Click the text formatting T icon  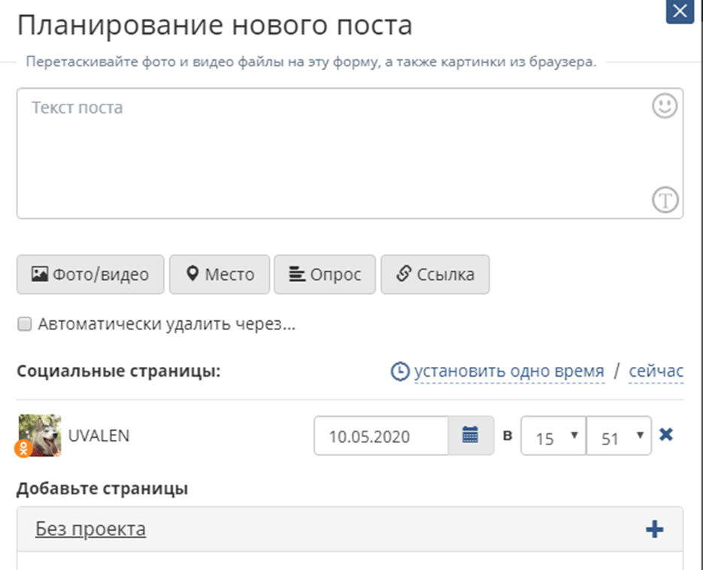coord(665,199)
